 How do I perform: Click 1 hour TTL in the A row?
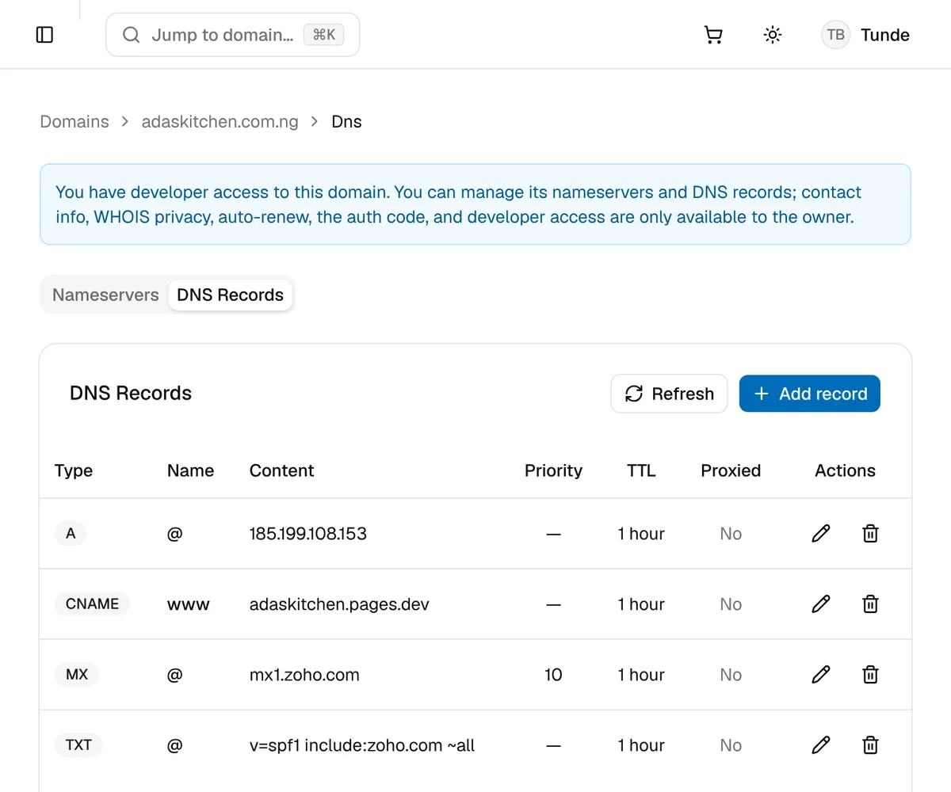pos(641,534)
